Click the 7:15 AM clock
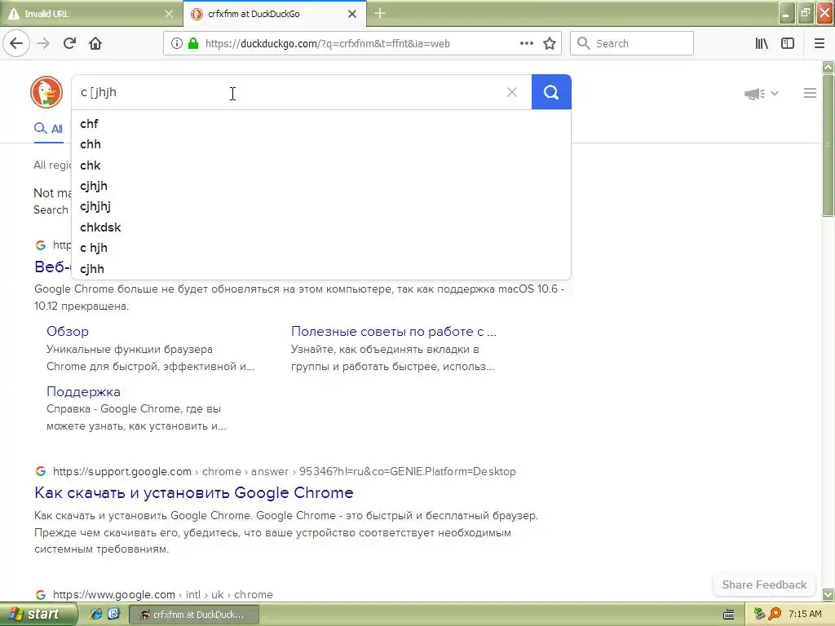Image resolution: width=835 pixels, height=626 pixels. click(805, 615)
